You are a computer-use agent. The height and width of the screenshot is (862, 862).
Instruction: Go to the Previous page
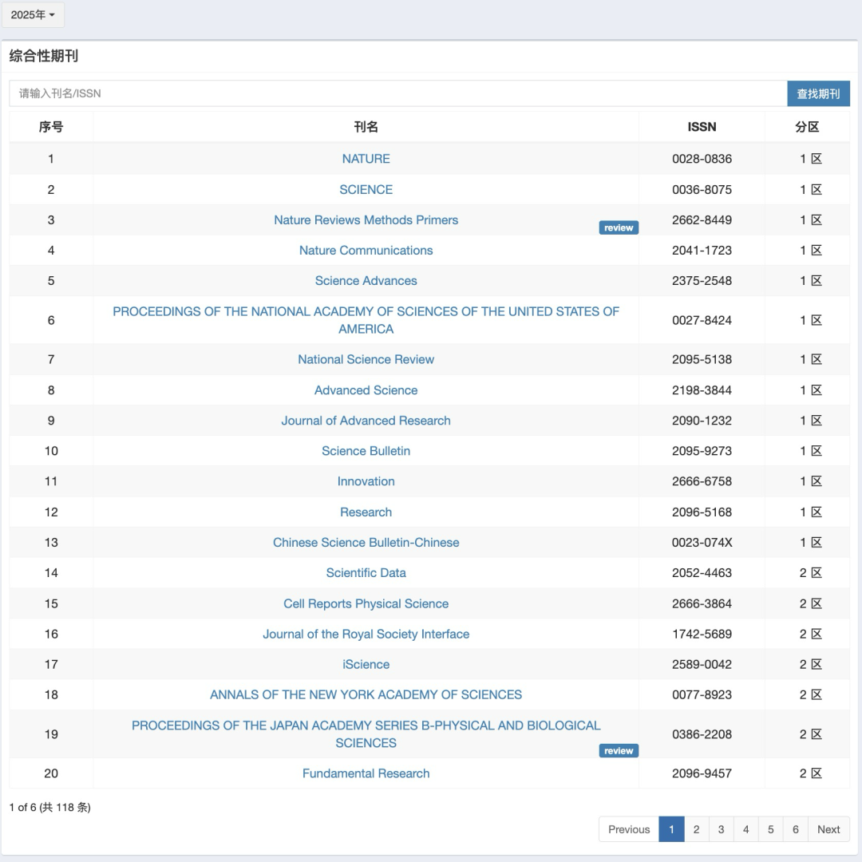(629, 829)
